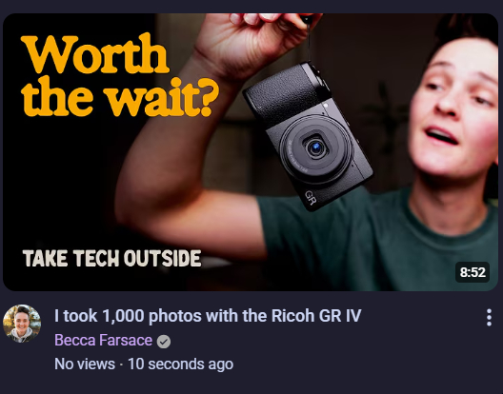Click the GR logo on the camera
The width and height of the screenshot is (503, 394).
[311, 198]
